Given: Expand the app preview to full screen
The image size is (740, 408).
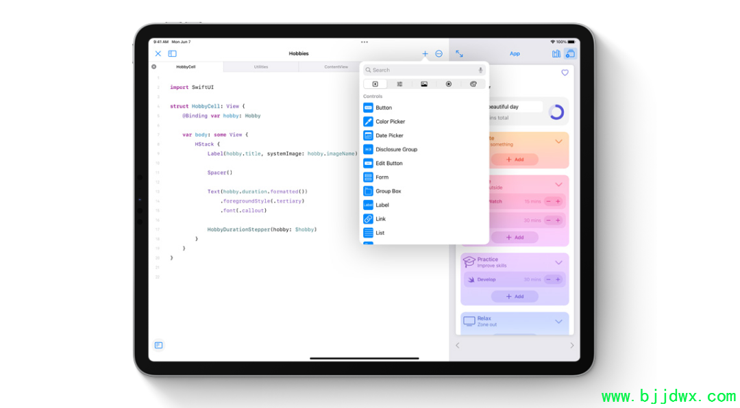Looking at the screenshot, I should pos(459,54).
